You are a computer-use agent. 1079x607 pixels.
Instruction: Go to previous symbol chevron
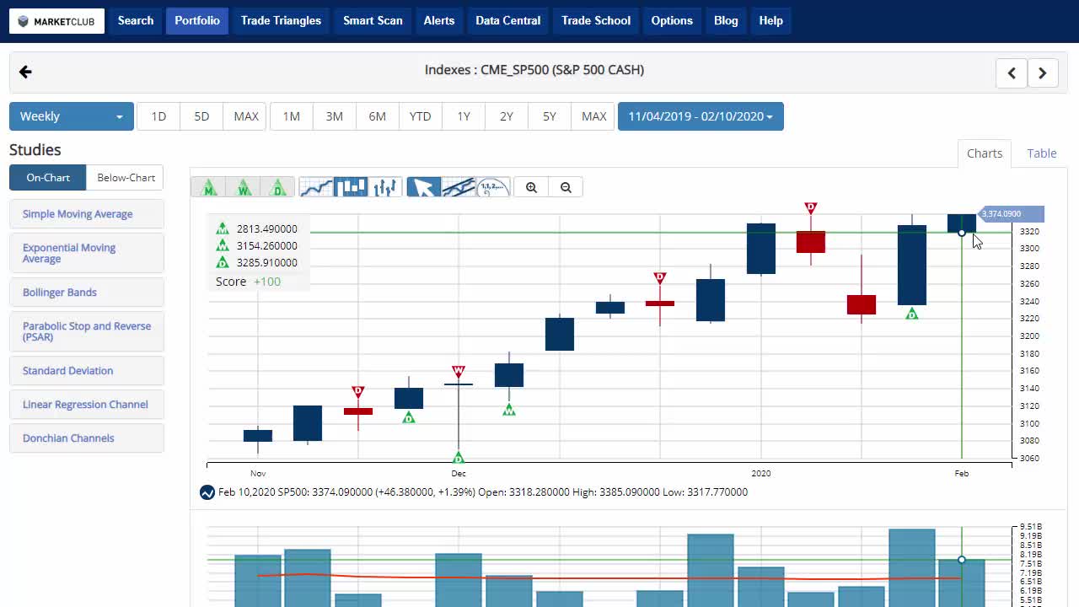click(x=1012, y=73)
